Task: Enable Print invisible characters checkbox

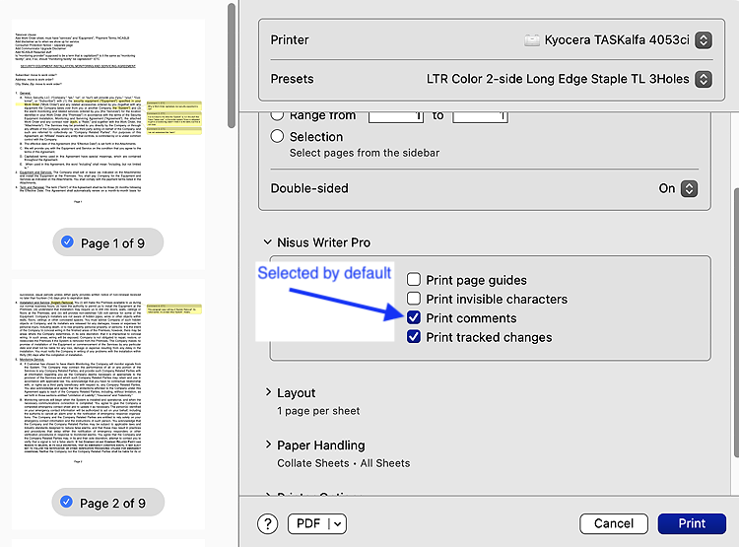Action: (413, 299)
